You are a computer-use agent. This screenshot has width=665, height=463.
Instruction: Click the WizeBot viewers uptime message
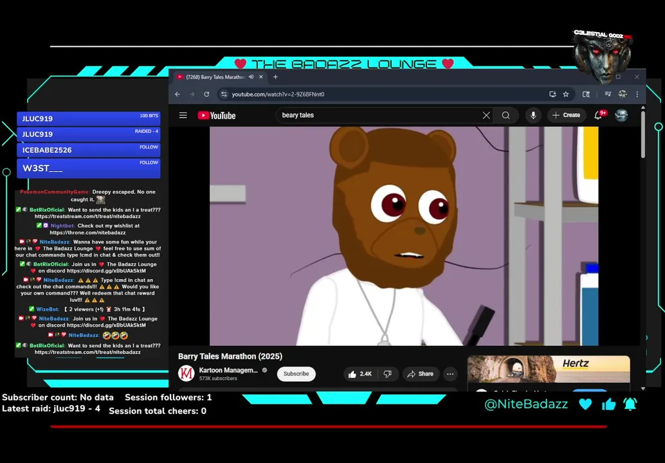(x=87, y=309)
